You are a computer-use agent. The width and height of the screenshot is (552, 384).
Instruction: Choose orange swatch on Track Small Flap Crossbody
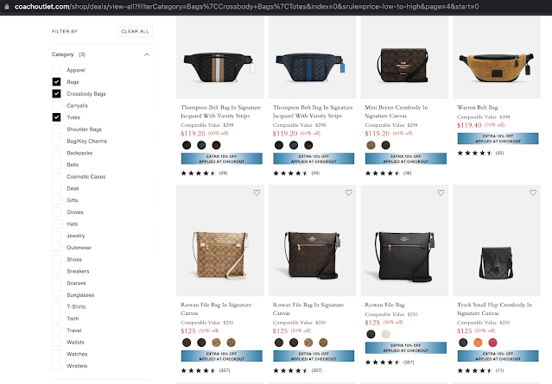[x=478, y=343]
